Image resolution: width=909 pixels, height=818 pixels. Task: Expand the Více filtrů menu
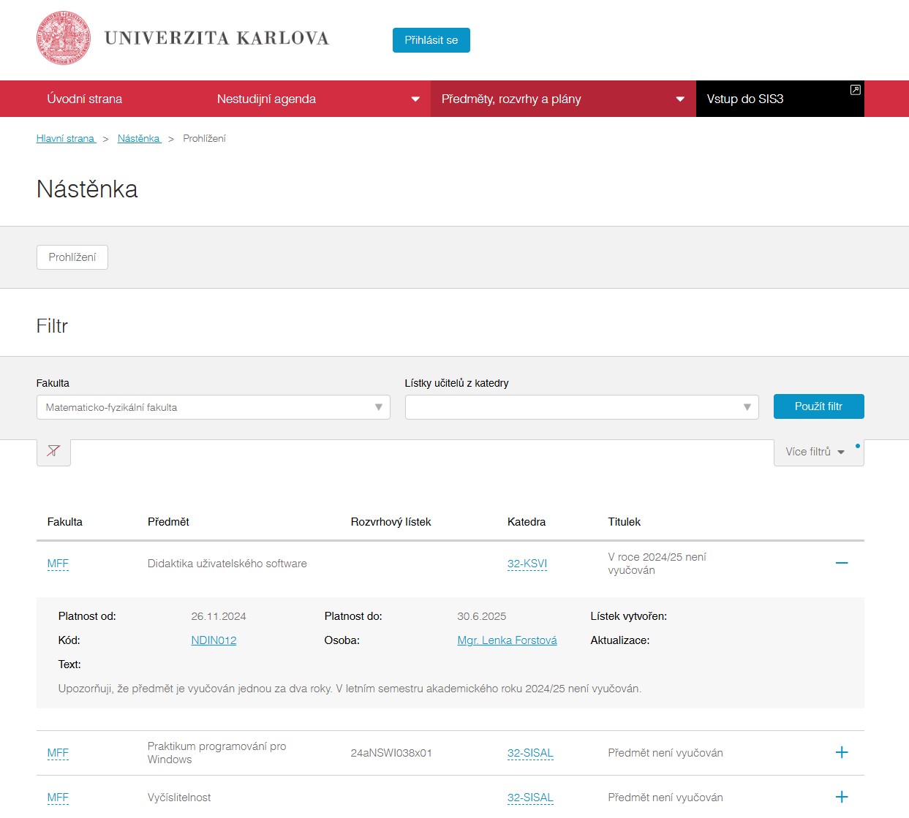(815, 452)
